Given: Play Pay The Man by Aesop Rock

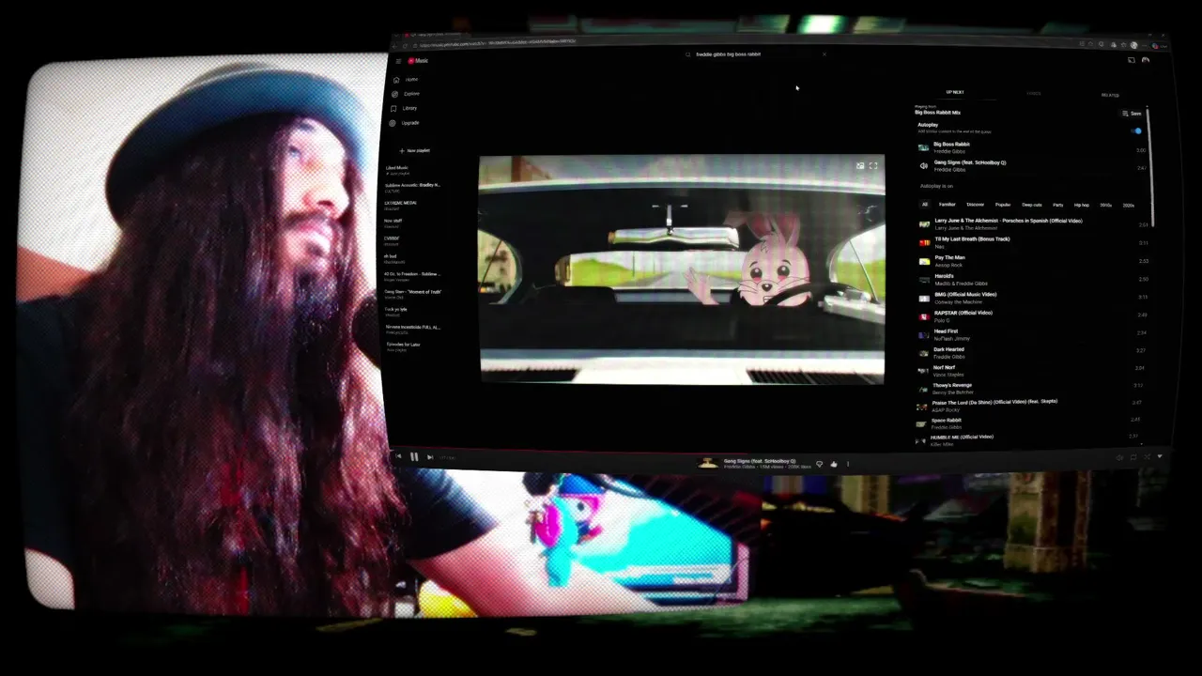Looking at the screenshot, I should click(1033, 261).
